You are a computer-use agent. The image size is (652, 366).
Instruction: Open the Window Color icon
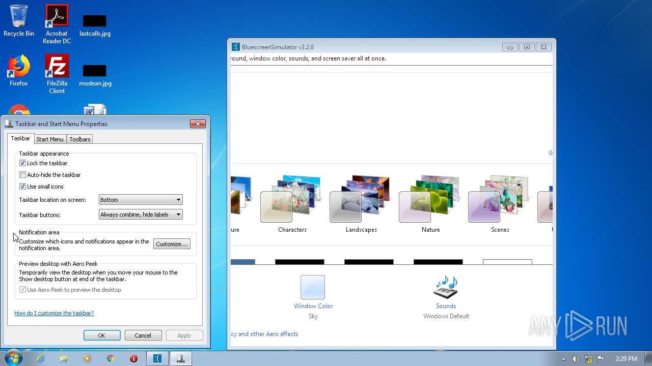(313, 287)
